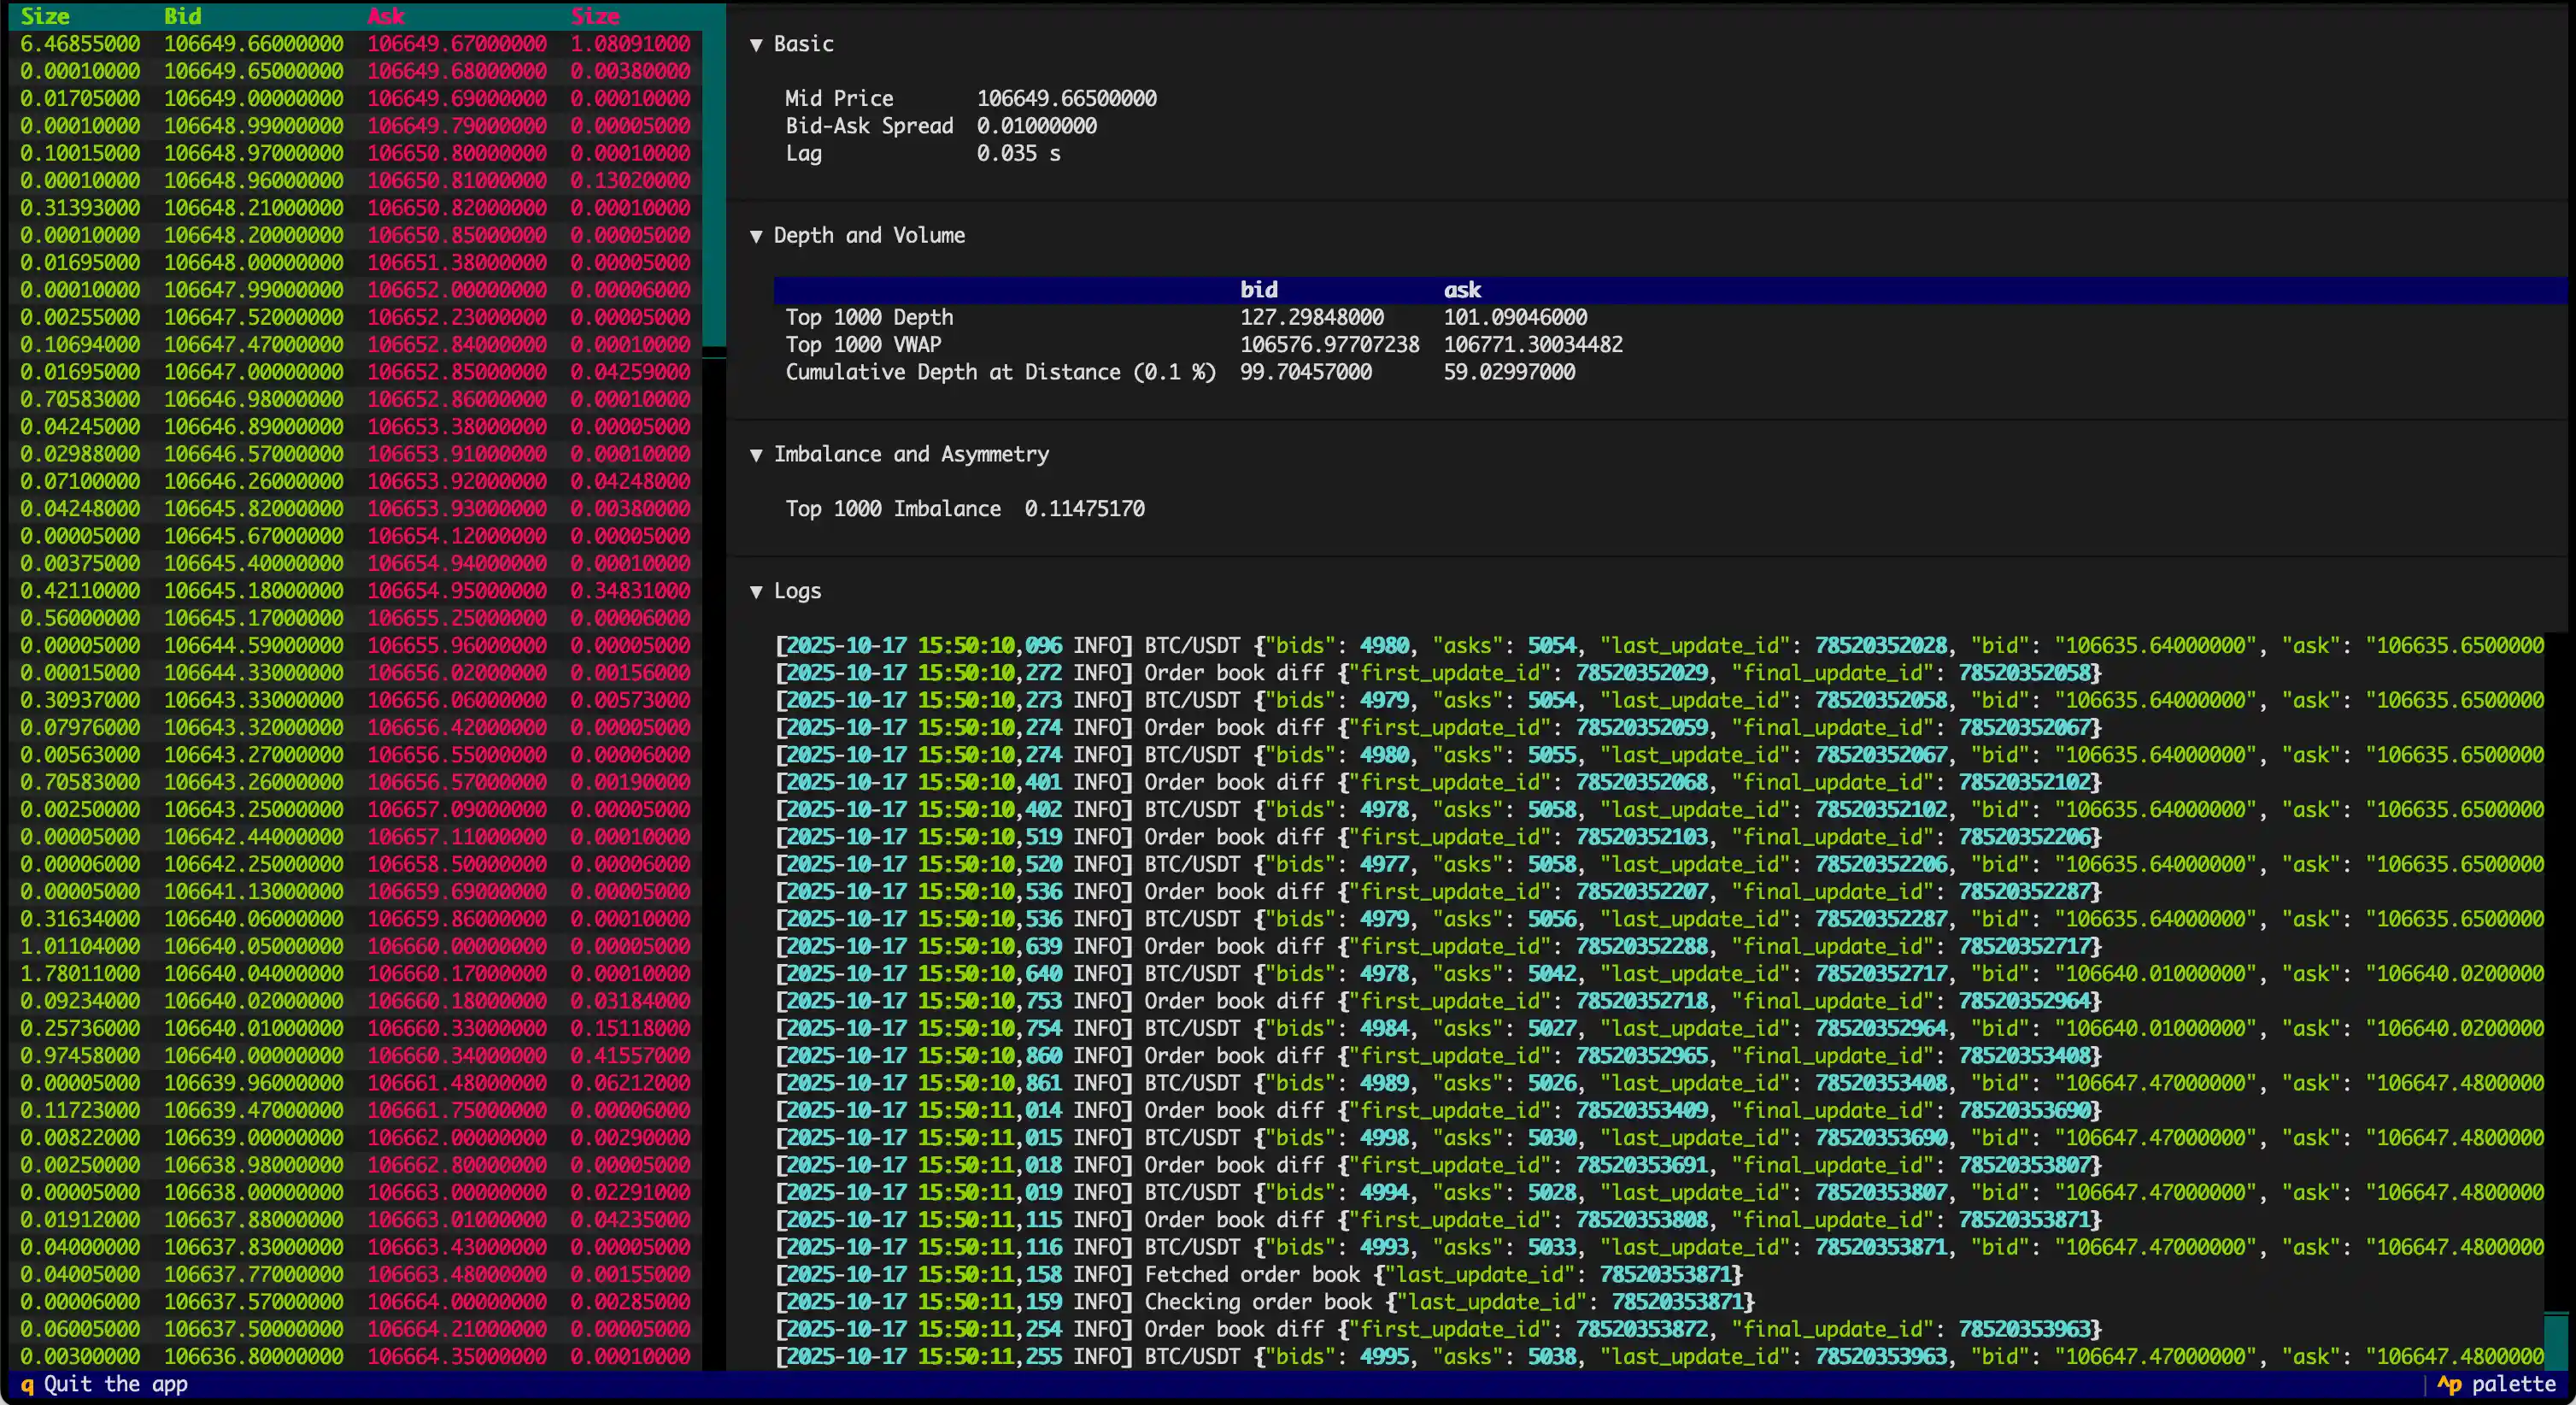This screenshot has width=2576, height=1405.
Task: Click the bid-side Size column header
Action: 45,16
